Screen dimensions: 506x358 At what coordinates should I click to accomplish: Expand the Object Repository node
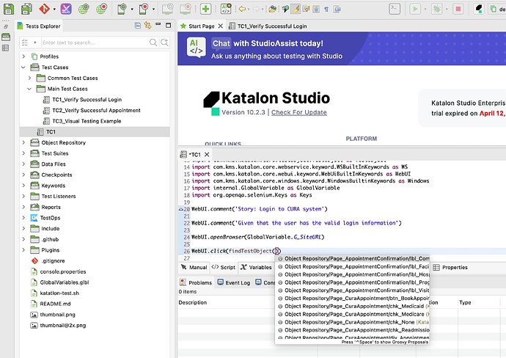click(x=23, y=142)
